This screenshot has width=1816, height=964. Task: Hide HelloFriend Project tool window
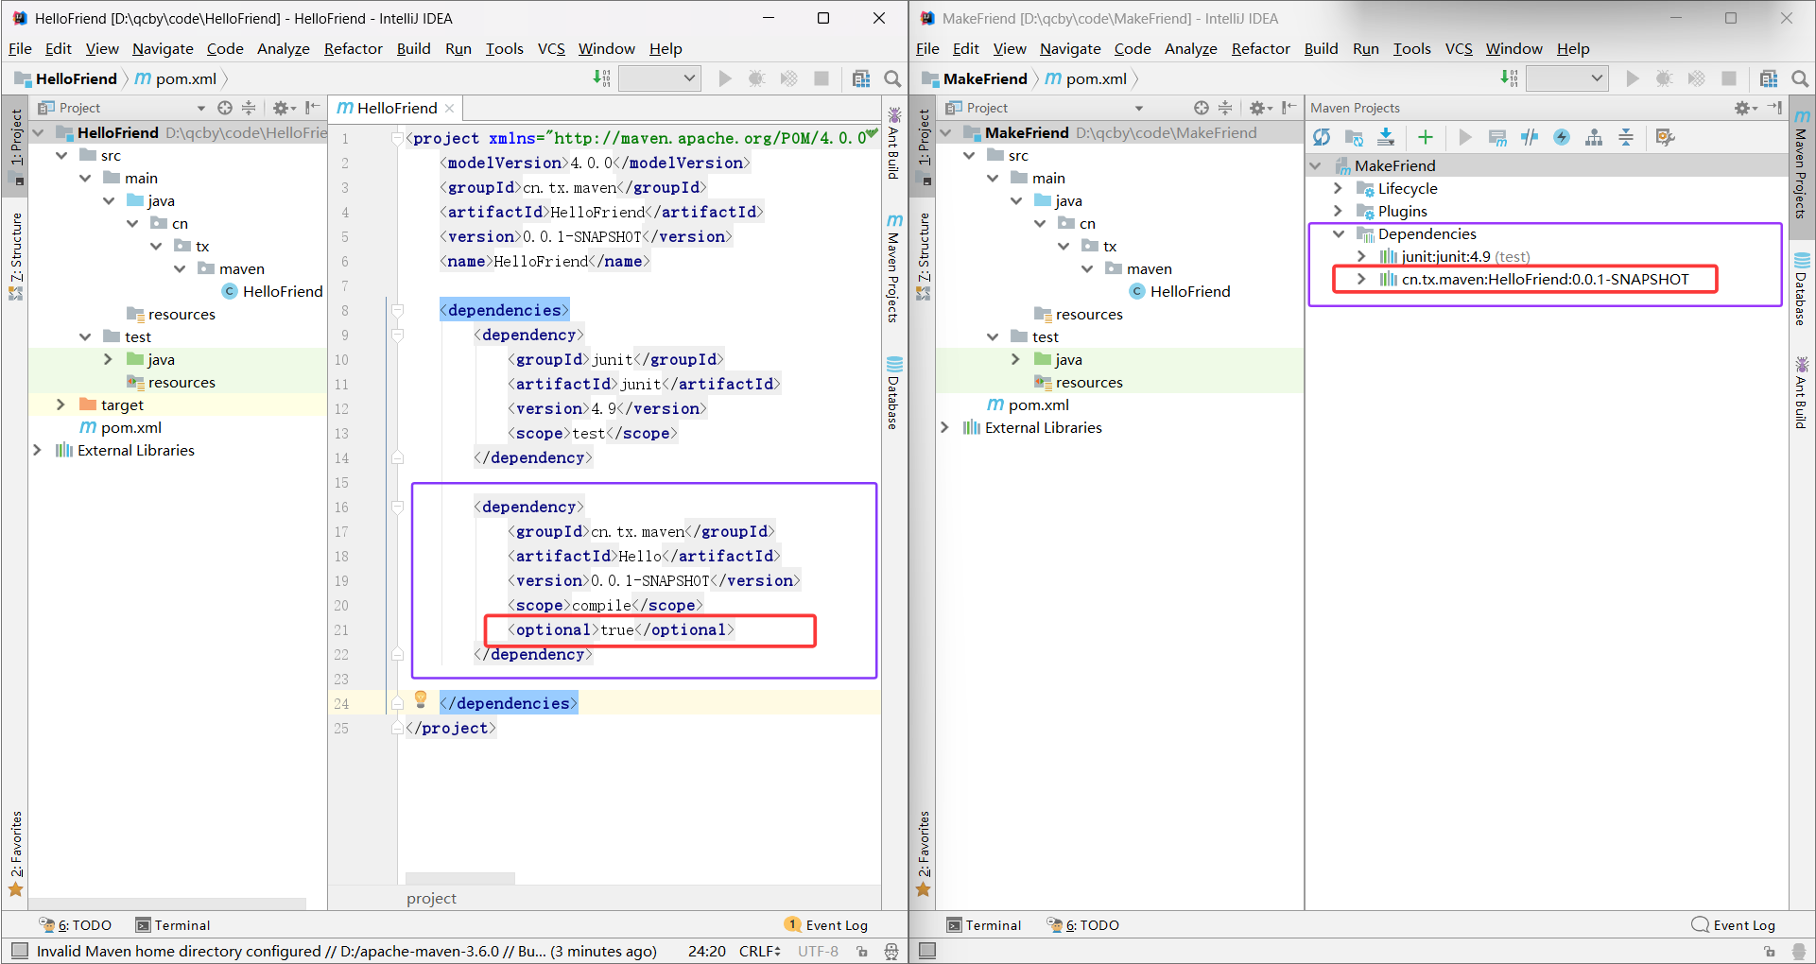click(312, 108)
